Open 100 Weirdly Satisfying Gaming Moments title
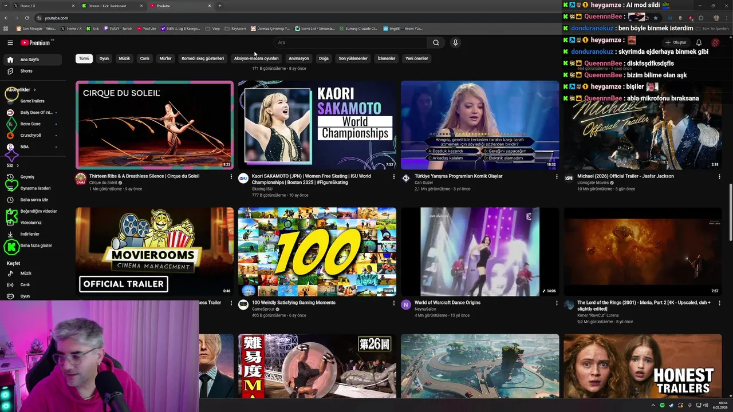 (x=294, y=303)
